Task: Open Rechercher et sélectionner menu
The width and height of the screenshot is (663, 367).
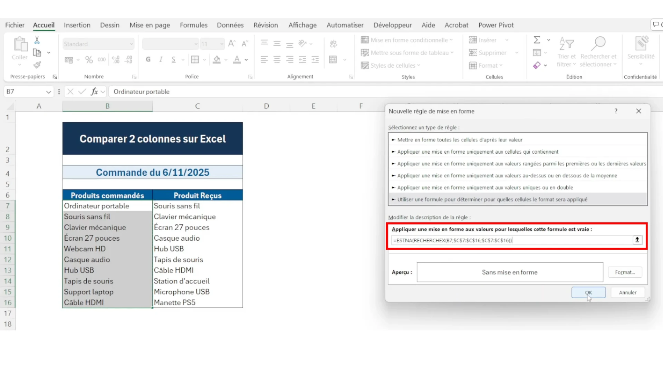Action: [598, 52]
